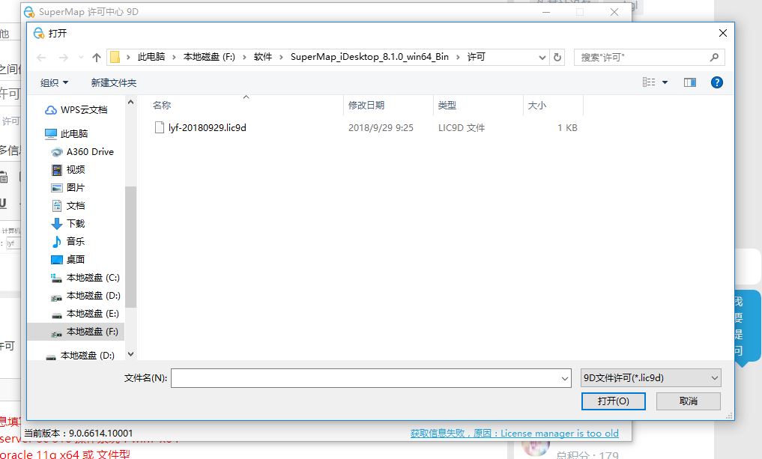Sort files by 修改日期 column
Viewport: 762px width, 459px height.
(366, 105)
